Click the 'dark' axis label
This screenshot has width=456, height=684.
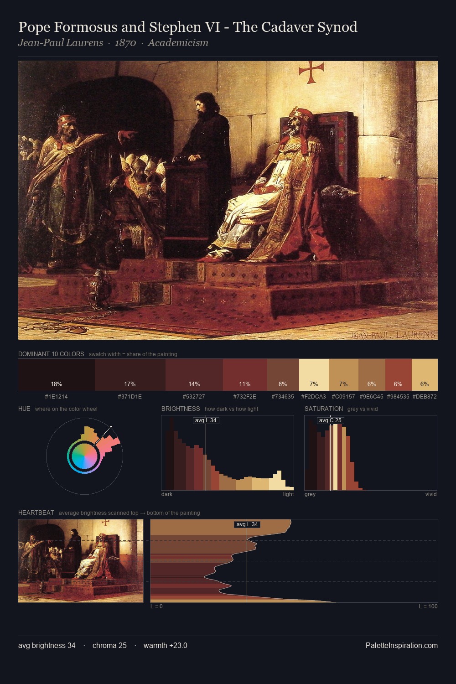167,494
